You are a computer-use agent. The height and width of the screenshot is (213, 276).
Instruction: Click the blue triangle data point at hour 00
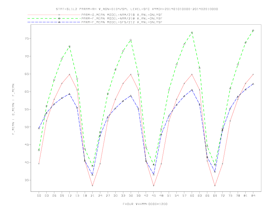tap(39, 128)
